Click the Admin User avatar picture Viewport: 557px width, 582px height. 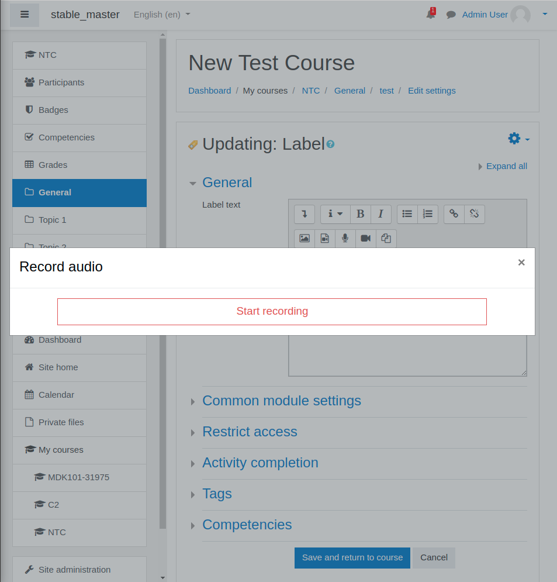[x=520, y=15]
